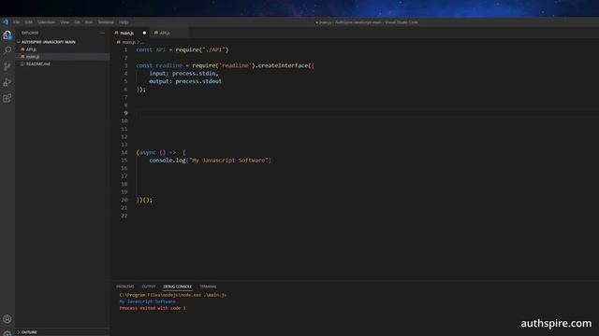Image resolution: width=599 pixels, height=336 pixels.
Task: Select main.js in the Explorer tree
Action: (x=33, y=57)
